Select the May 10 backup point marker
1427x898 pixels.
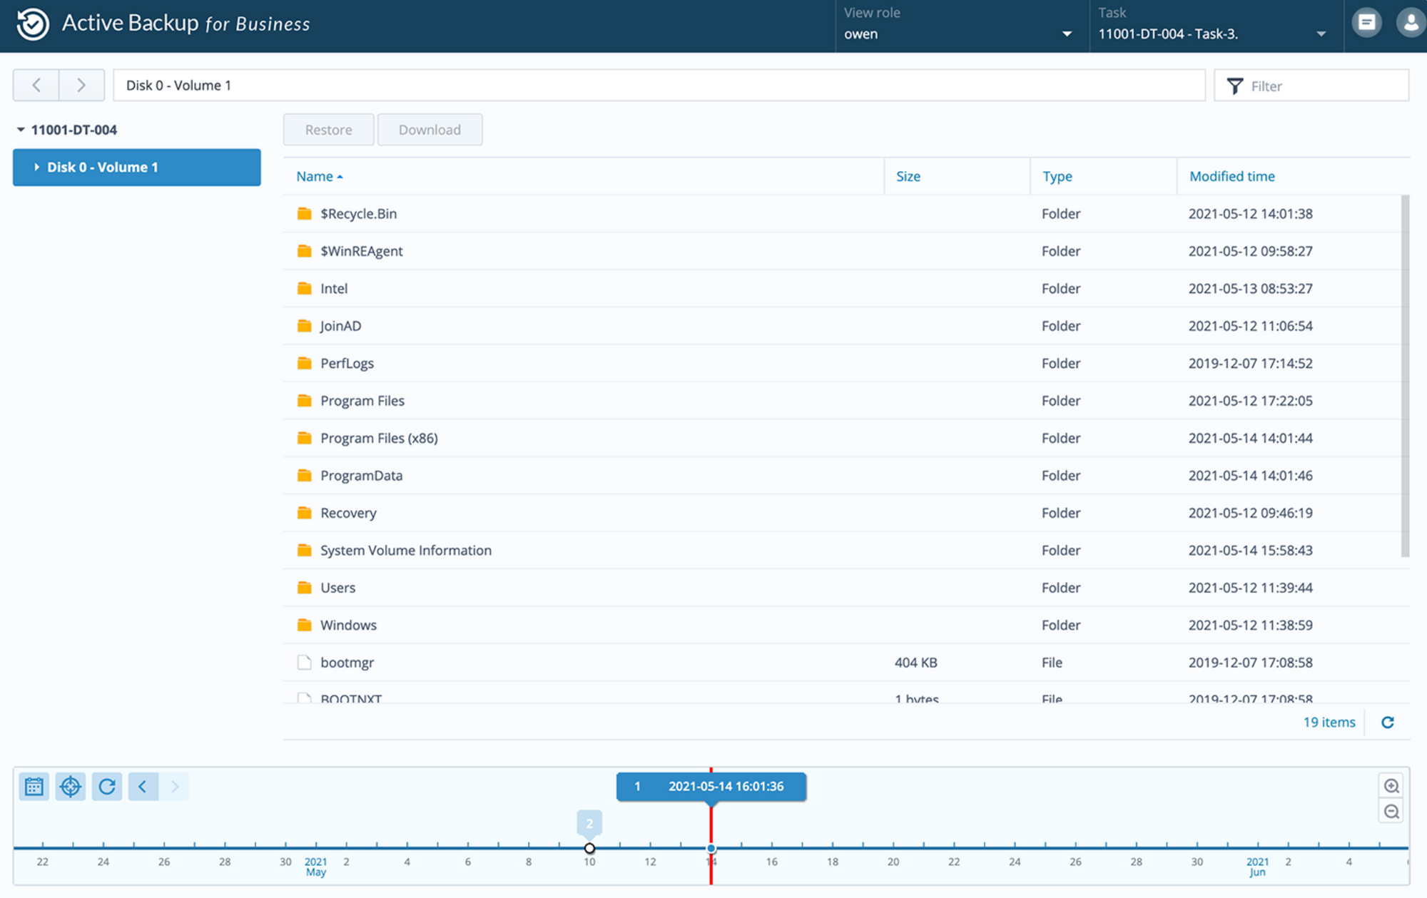[589, 848]
